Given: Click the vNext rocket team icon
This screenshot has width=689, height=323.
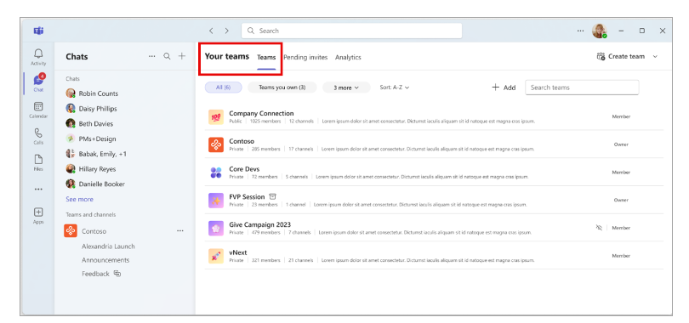Looking at the screenshot, I should click(216, 256).
